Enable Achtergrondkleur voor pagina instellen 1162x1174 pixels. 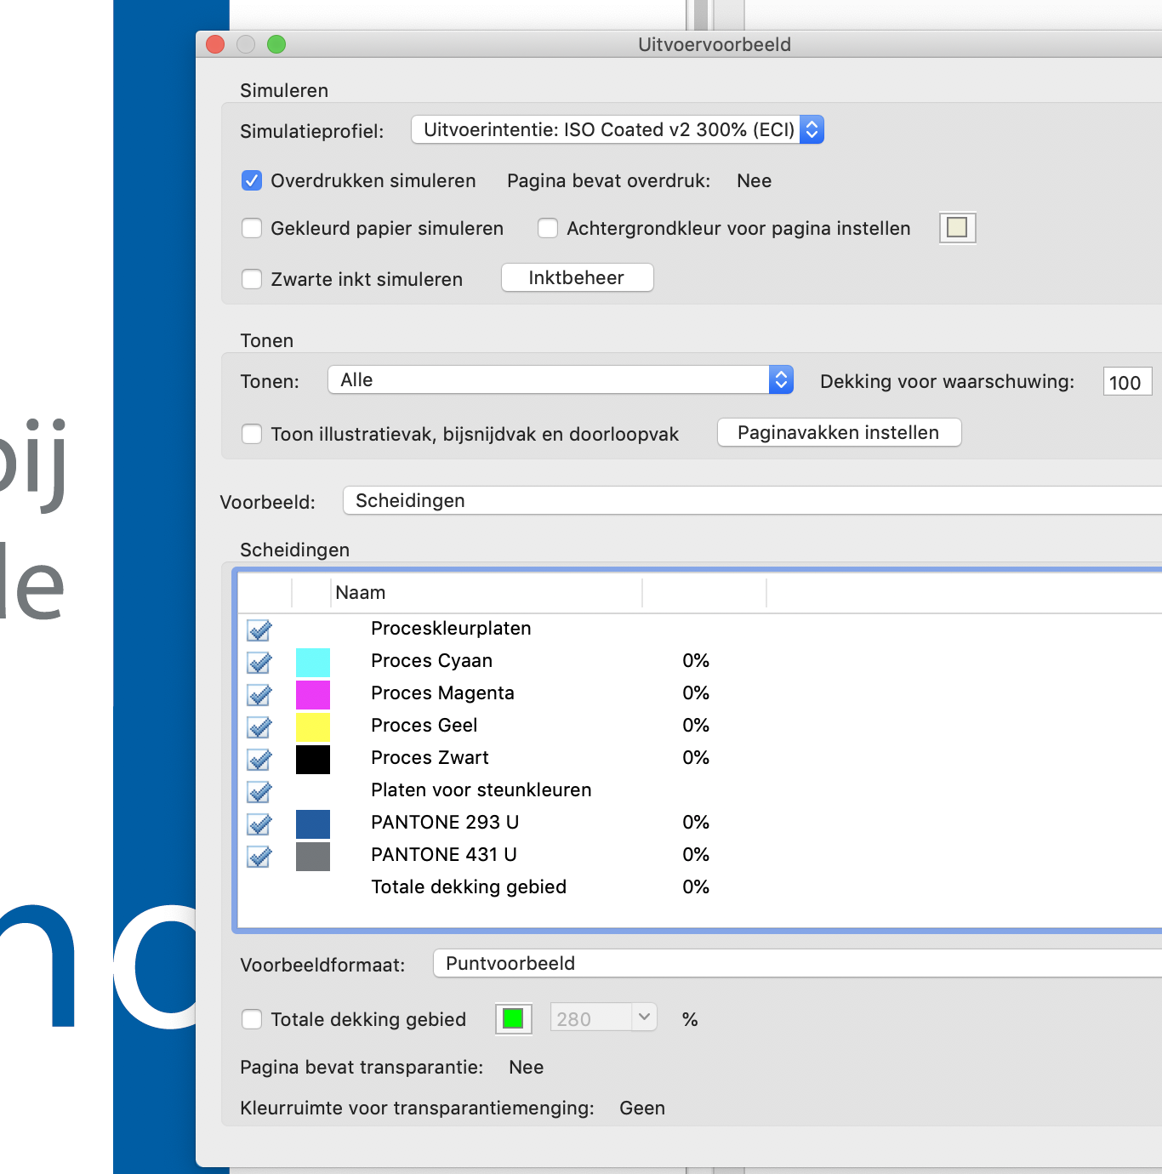point(548,228)
